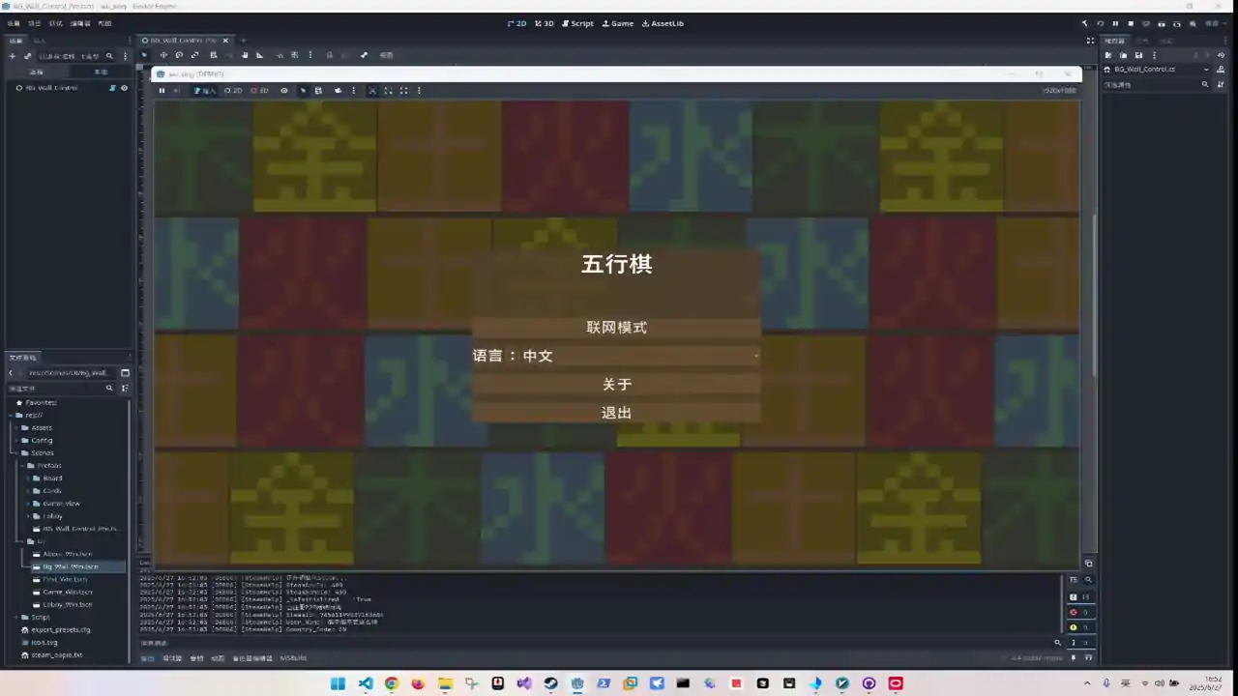Image resolution: width=1238 pixels, height=696 pixels.
Task: Expand the Board folder
Action: pos(29,478)
